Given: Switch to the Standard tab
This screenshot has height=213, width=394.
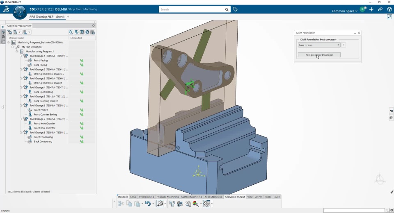Looking at the screenshot, I should 123,197.
